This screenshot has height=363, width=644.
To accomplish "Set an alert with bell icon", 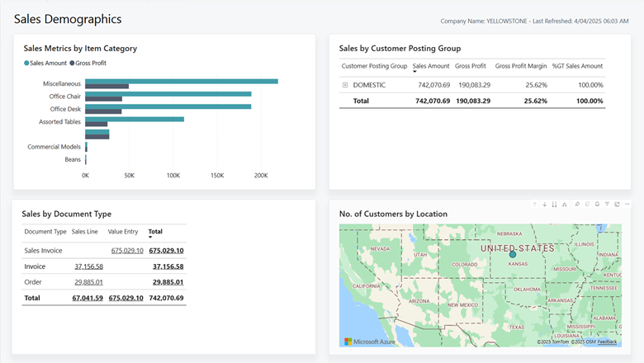I will pyautogui.click(x=597, y=204).
